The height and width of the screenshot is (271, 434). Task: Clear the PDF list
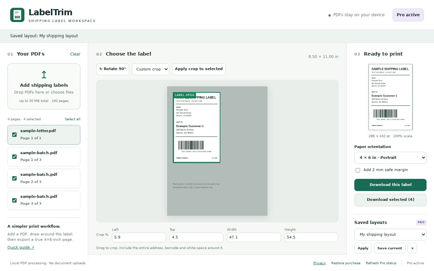pyautogui.click(x=75, y=54)
